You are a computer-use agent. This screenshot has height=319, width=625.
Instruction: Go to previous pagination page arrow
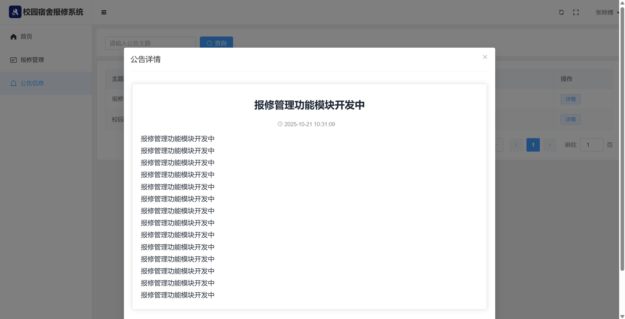tap(516, 145)
